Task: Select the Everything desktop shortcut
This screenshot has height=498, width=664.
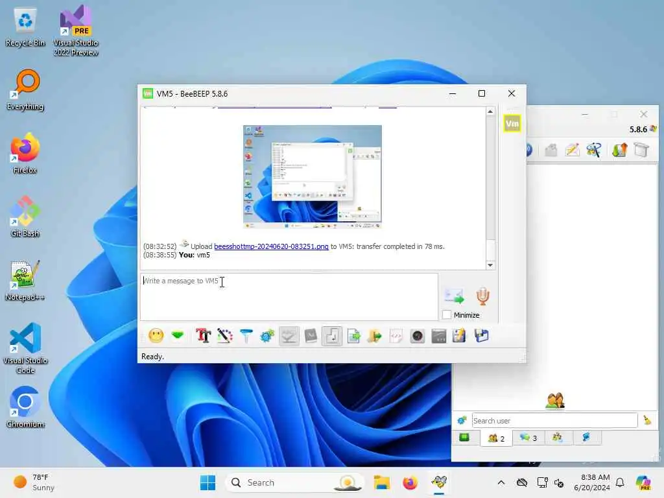Action: click(x=25, y=89)
